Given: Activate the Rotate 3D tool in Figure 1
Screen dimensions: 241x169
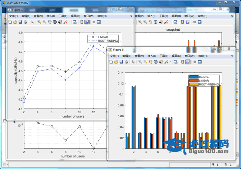Looking at the screenshot, I should tap(55, 22).
